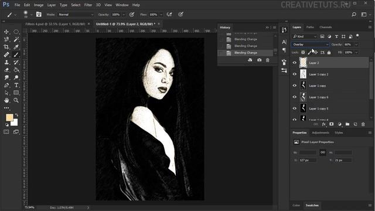Select the Brush tool in toolbox
375x211 pixels.
point(16,55)
